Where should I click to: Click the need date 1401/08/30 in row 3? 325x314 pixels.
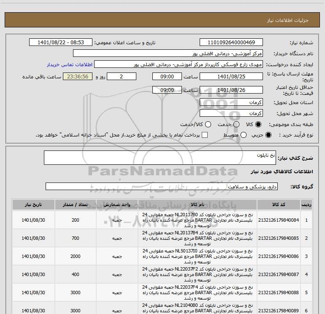point(33,256)
